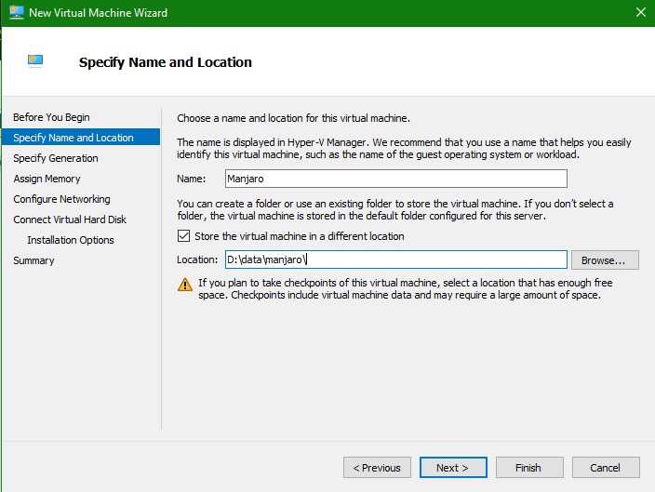Image resolution: width=655 pixels, height=492 pixels.
Task: Uncheck Store the virtual machine in different location
Action: click(x=183, y=236)
